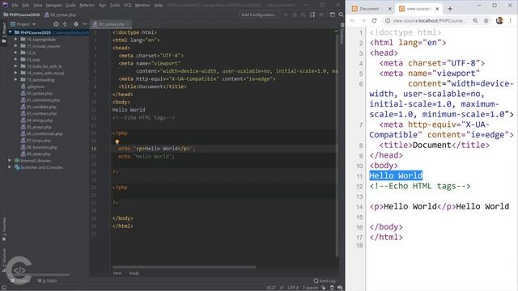518x291 pixels.
Task: Click the 2 spaces indent status item
Action: coord(310,288)
